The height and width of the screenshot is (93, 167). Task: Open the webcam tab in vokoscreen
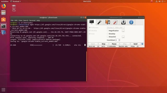coord(123,22)
